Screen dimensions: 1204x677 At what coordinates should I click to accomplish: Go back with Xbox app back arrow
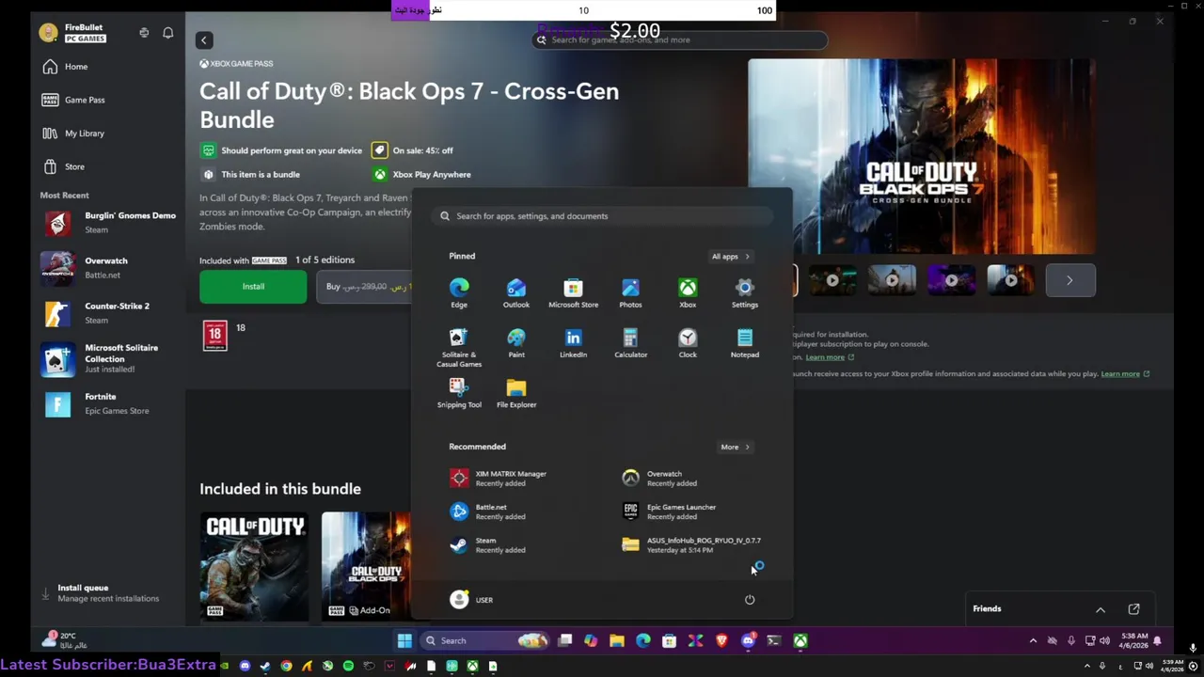point(204,39)
